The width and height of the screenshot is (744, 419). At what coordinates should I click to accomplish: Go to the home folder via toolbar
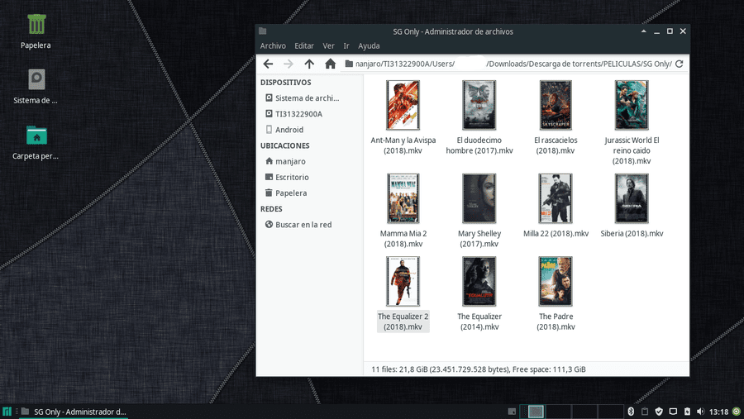(x=330, y=64)
